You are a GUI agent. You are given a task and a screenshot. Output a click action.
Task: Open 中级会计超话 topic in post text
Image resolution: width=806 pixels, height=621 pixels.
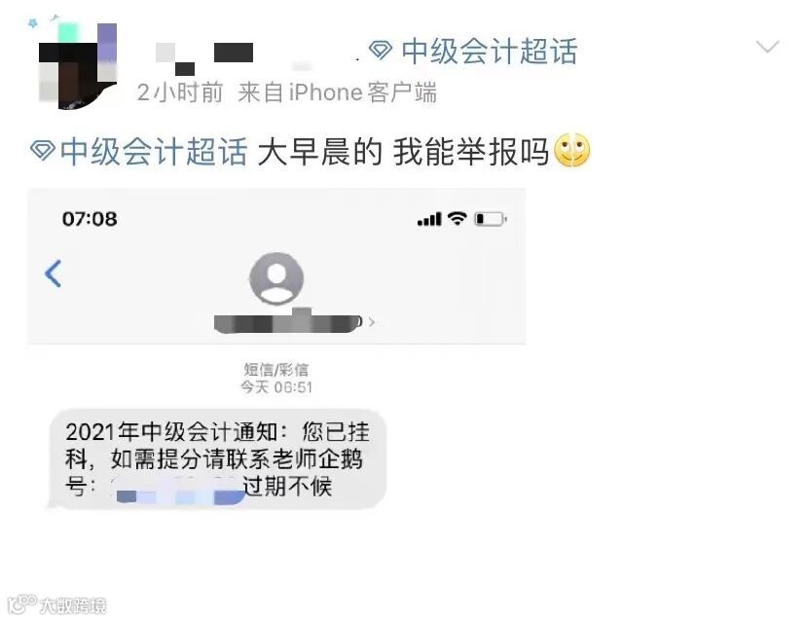pos(154,152)
